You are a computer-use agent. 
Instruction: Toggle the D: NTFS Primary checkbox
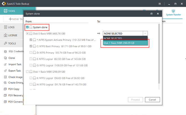point(31,52)
